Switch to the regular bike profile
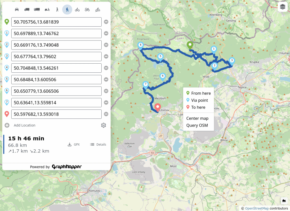290x211 pixels. click(77, 10)
